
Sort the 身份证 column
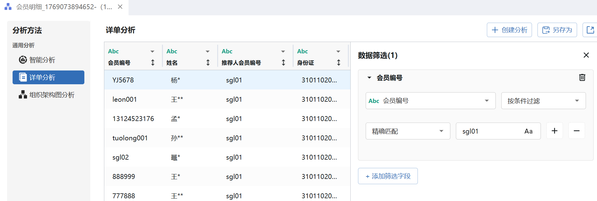click(x=338, y=63)
